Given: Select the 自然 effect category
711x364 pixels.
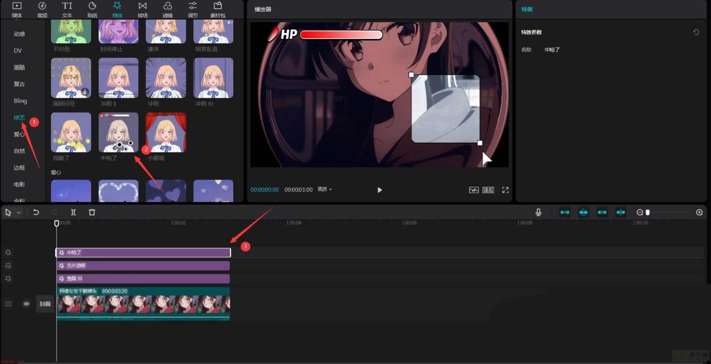Looking at the screenshot, I should pos(19,151).
